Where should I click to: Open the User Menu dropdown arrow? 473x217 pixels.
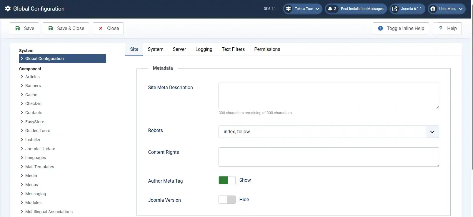(x=461, y=9)
